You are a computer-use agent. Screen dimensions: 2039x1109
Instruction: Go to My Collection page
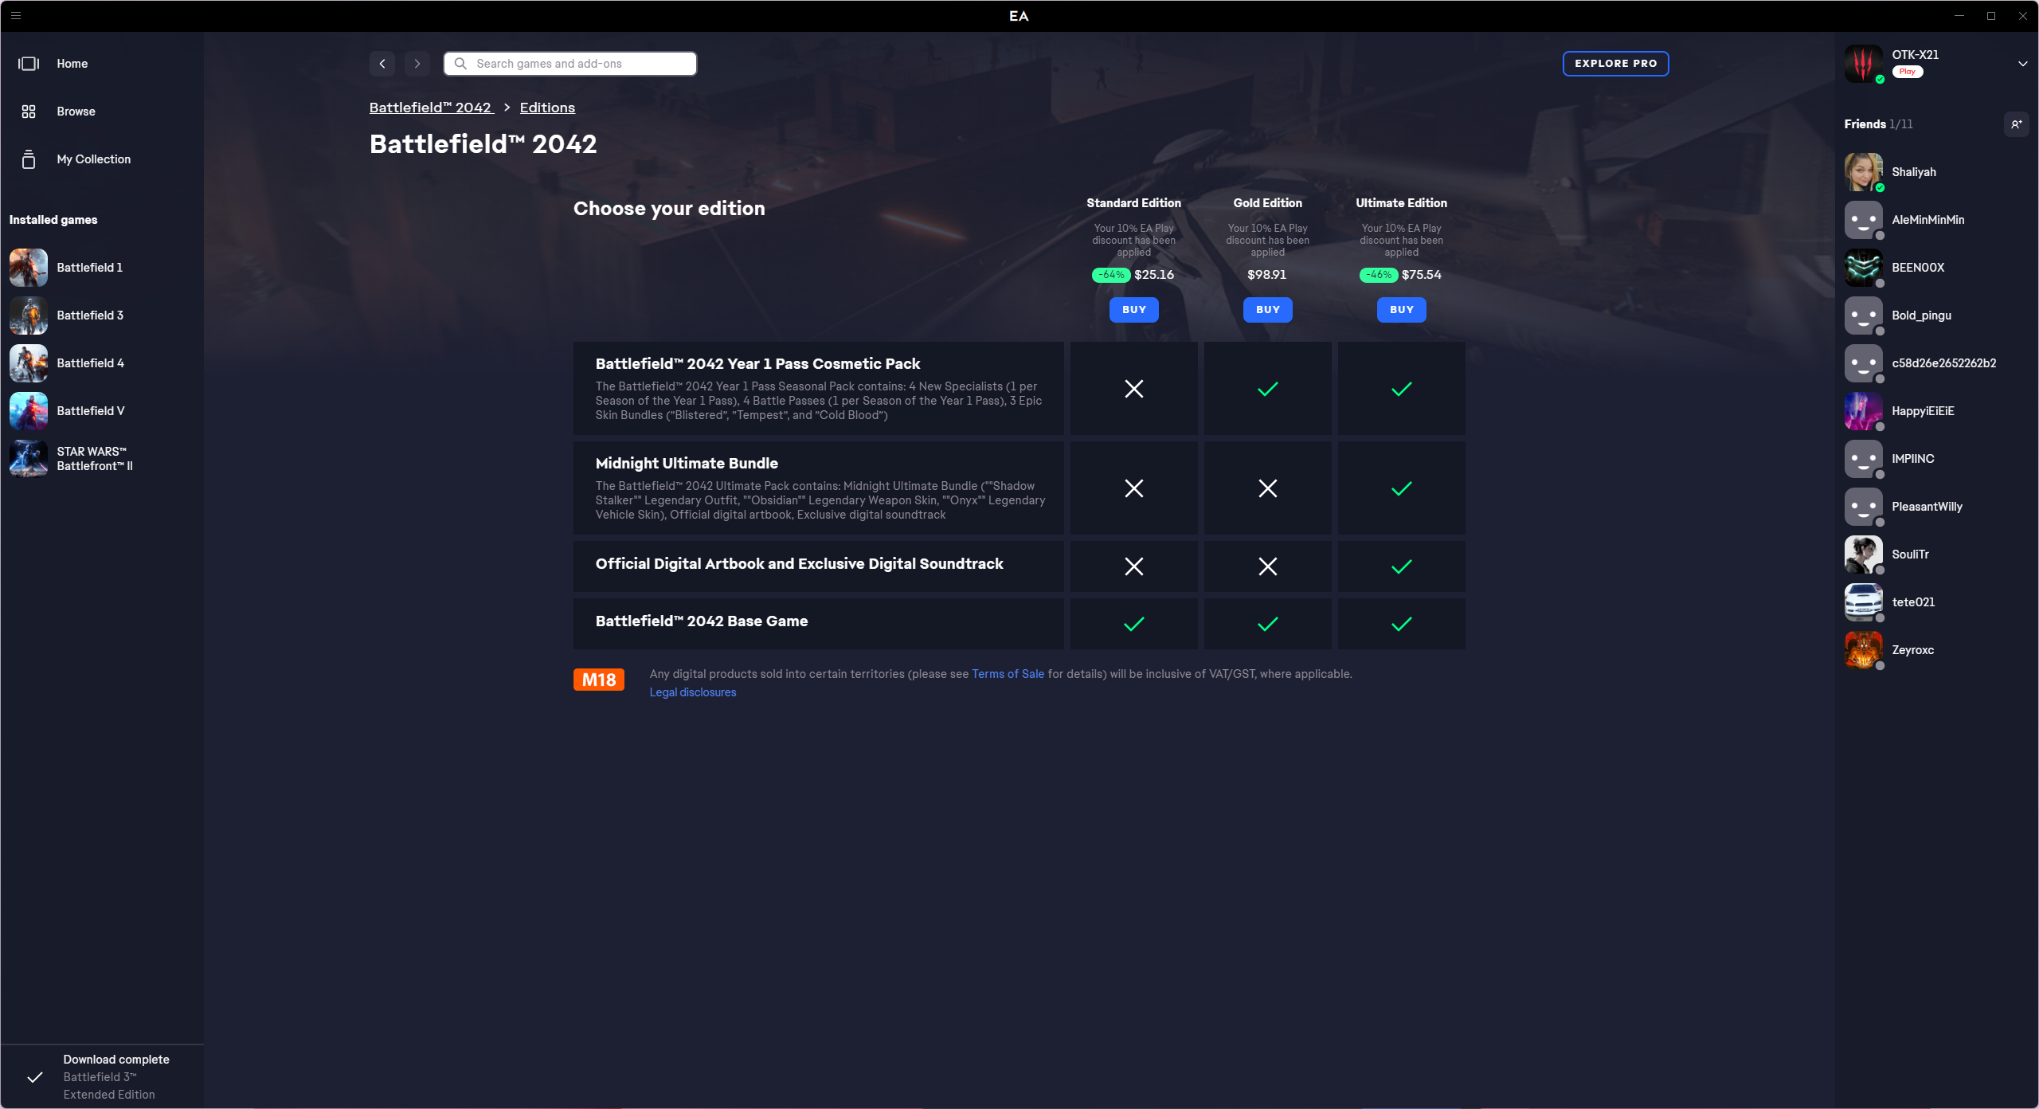point(94,159)
